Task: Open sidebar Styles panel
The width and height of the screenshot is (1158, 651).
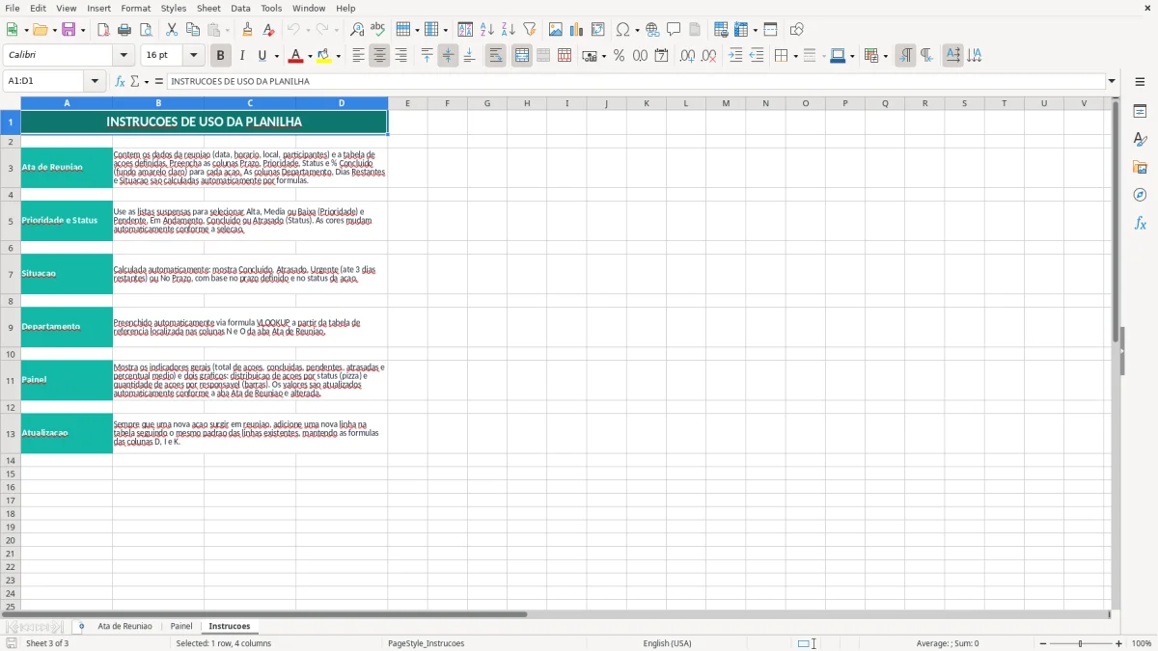Action: (1140, 139)
